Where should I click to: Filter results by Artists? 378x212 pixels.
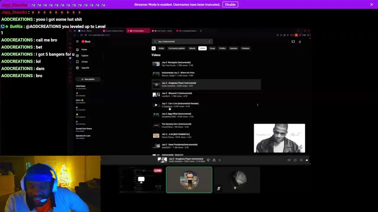coord(161,48)
